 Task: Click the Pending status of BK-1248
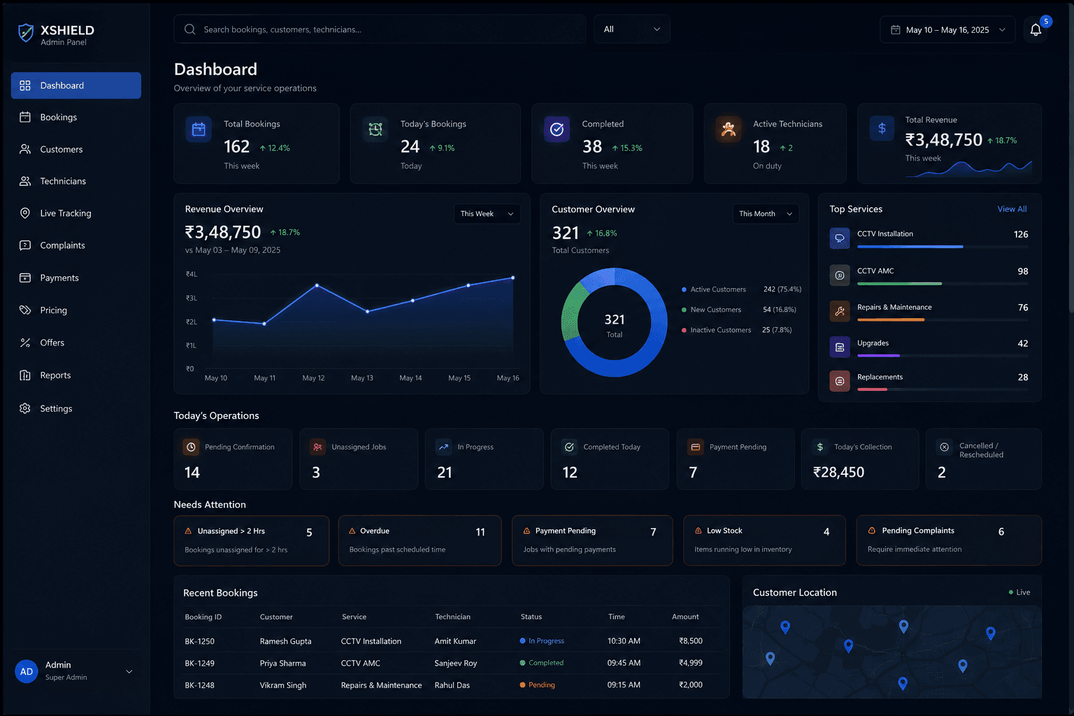(537, 685)
